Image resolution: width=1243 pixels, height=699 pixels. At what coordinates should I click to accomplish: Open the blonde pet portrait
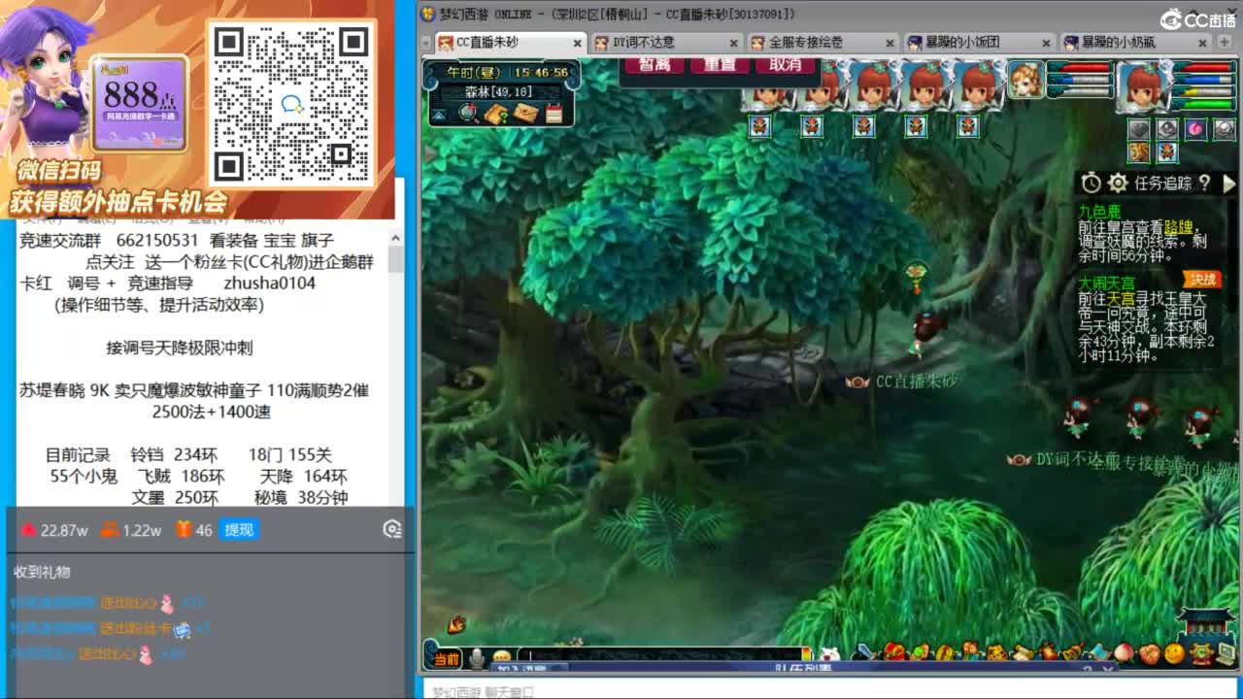coord(1025,80)
